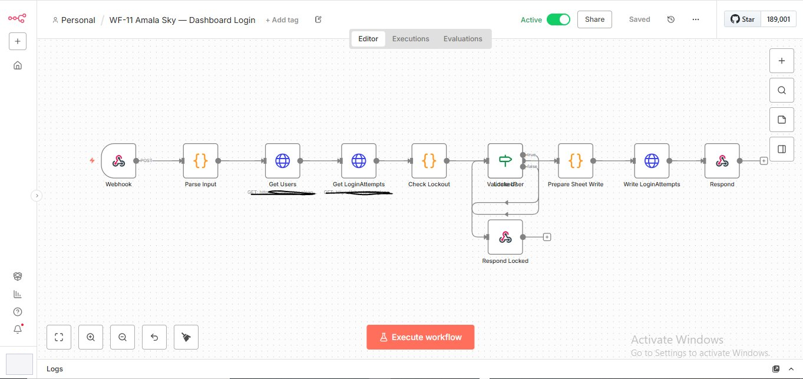Select the If node with true/false outputs
The height and width of the screenshot is (379, 803).
tap(505, 160)
